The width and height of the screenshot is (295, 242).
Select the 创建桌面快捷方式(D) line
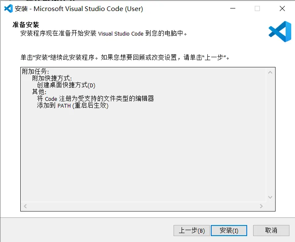[66, 85]
